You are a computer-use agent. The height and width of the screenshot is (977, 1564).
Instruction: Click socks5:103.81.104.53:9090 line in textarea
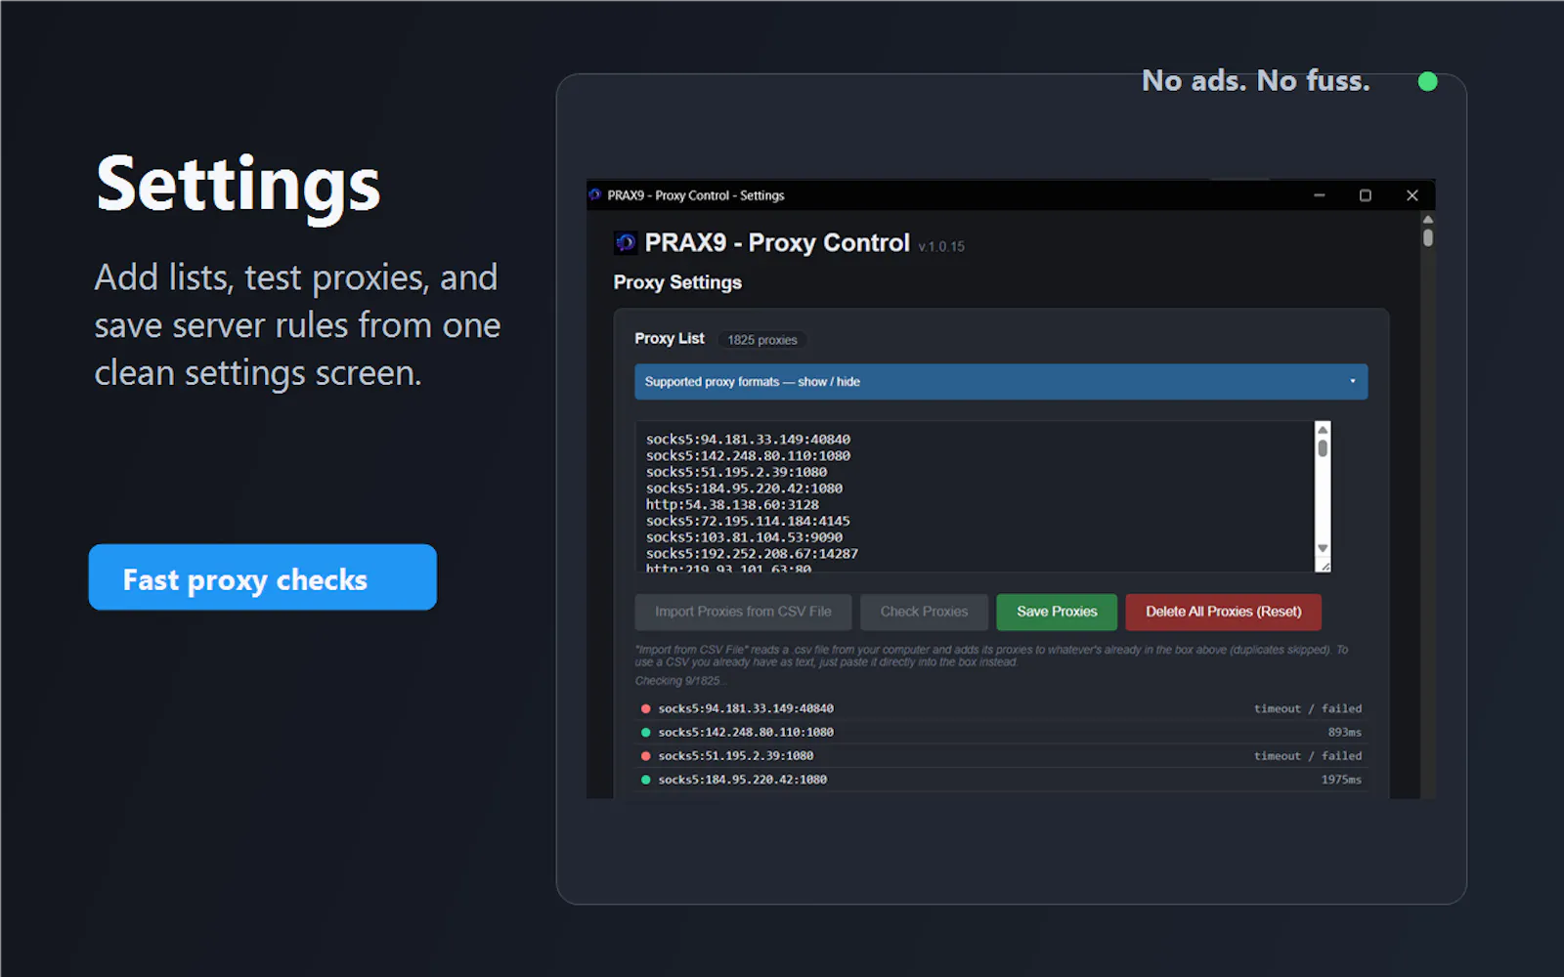tap(744, 537)
